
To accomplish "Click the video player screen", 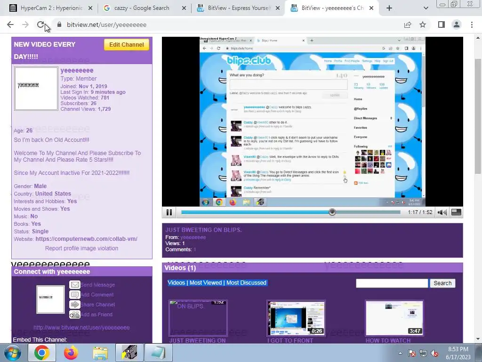I will [313, 122].
